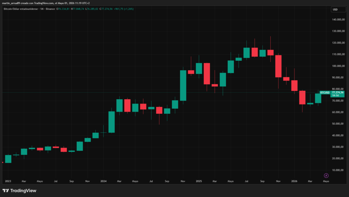The height and width of the screenshot is (197, 349).
Task: Click the 2023 label on time axis
Action: [x=8, y=181]
